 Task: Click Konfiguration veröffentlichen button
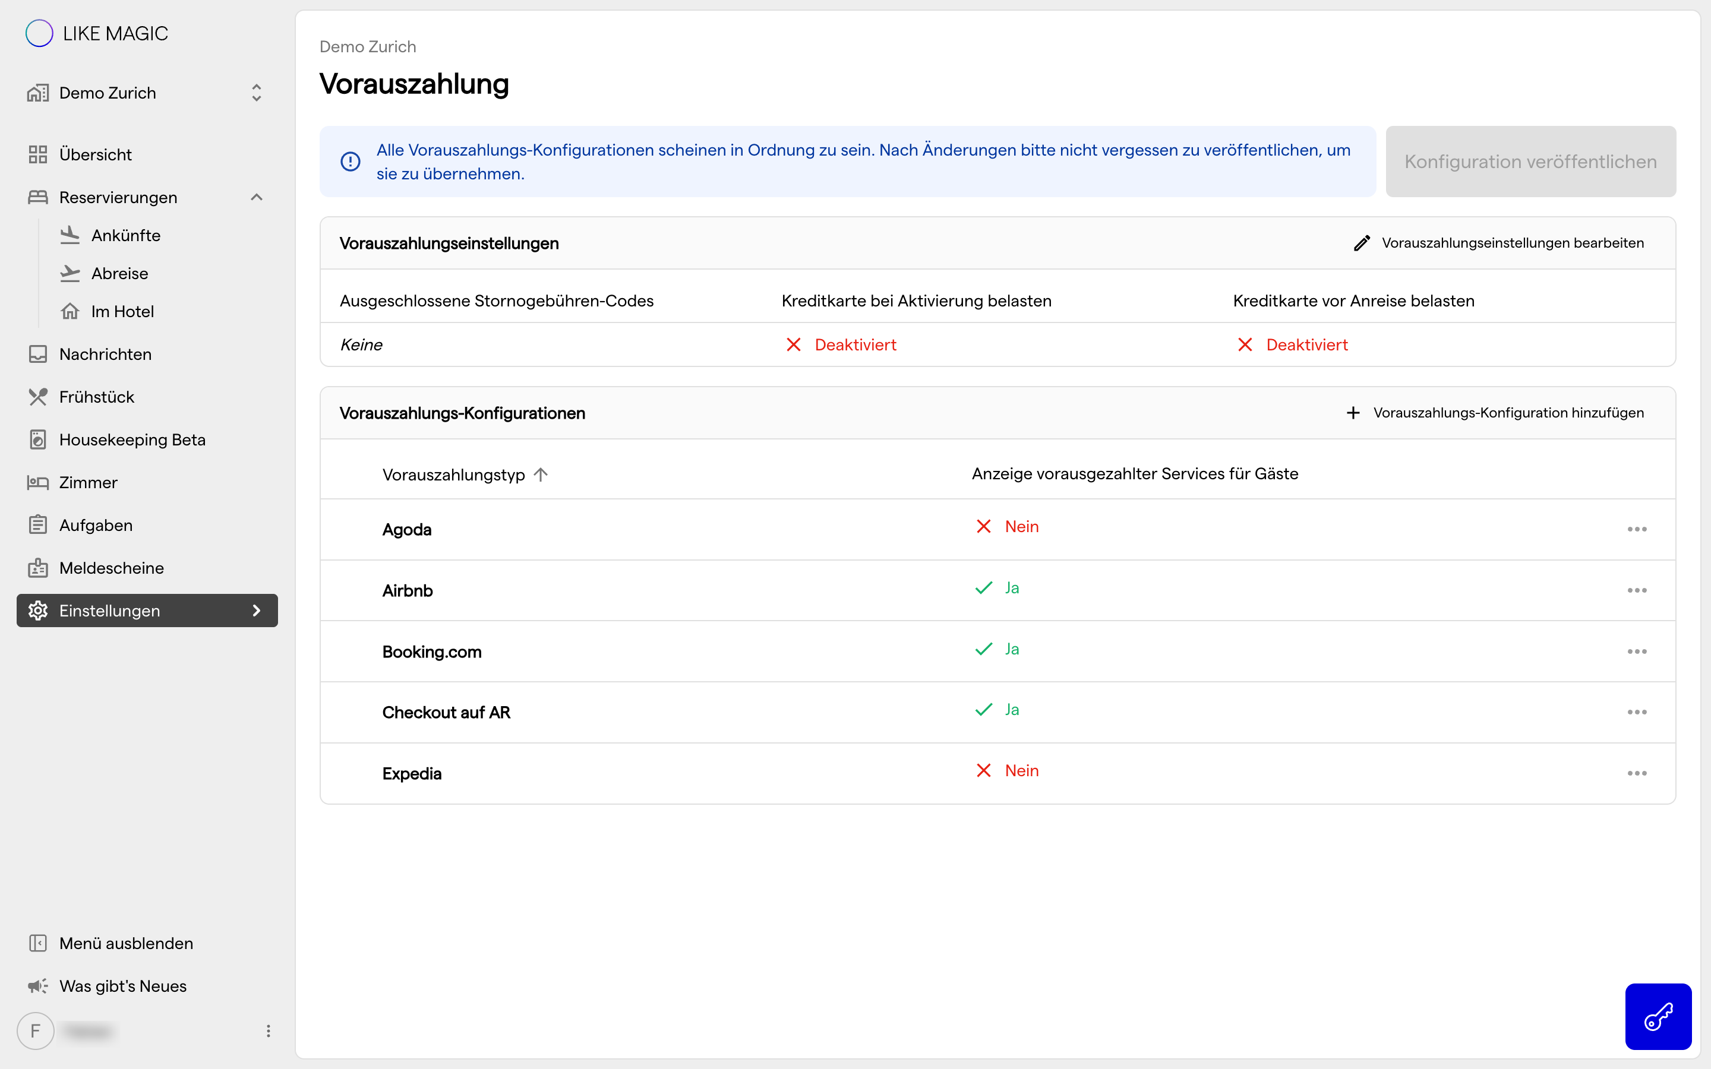(x=1531, y=161)
